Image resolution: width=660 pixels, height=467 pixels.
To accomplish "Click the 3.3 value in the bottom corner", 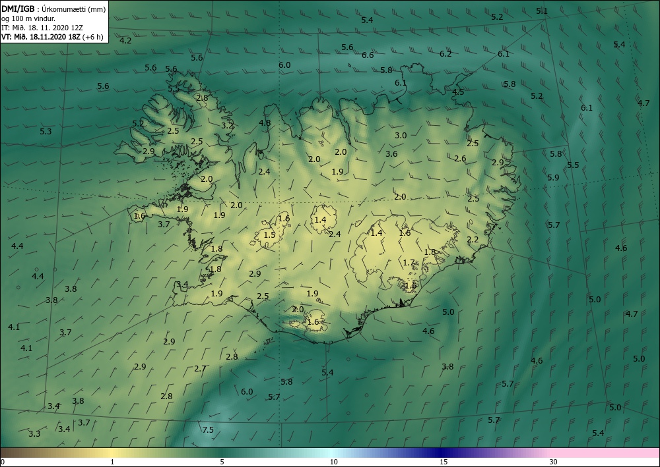I will [x=34, y=434].
